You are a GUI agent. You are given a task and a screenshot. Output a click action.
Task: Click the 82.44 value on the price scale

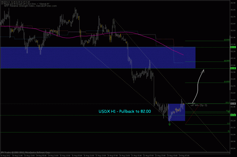(x=233, y=37)
